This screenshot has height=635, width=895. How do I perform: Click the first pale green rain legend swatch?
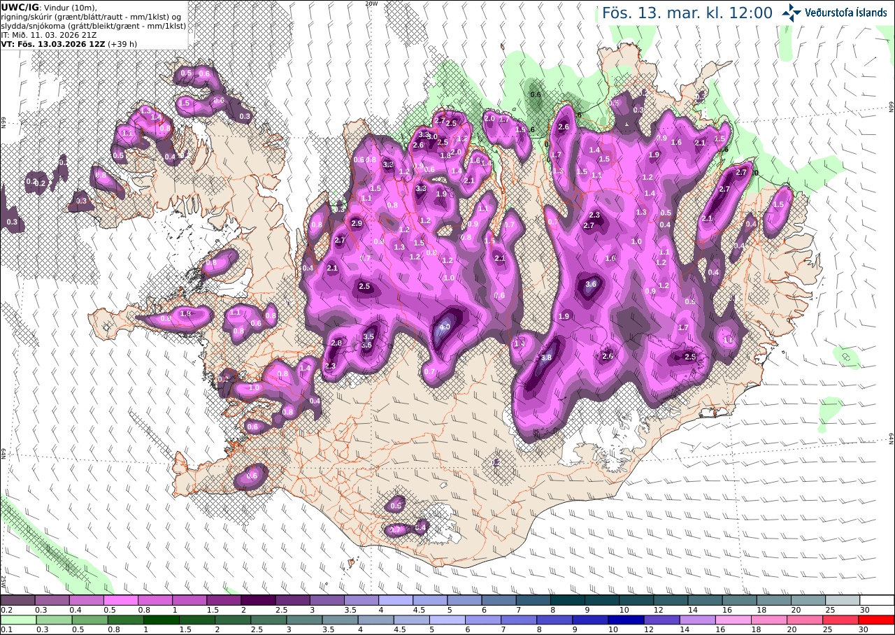pyautogui.click(x=17, y=620)
